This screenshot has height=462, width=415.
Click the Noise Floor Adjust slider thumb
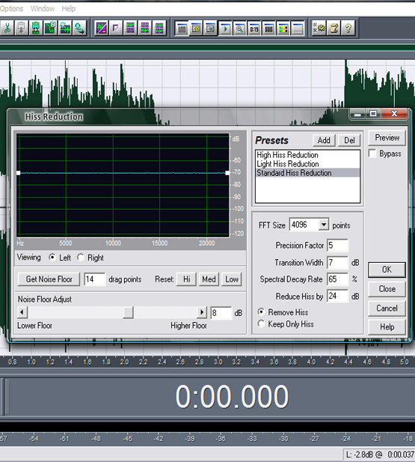coord(128,312)
